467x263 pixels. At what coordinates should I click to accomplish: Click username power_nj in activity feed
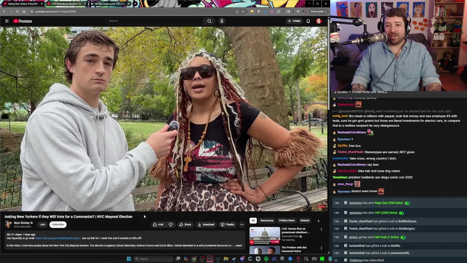pos(355,237)
